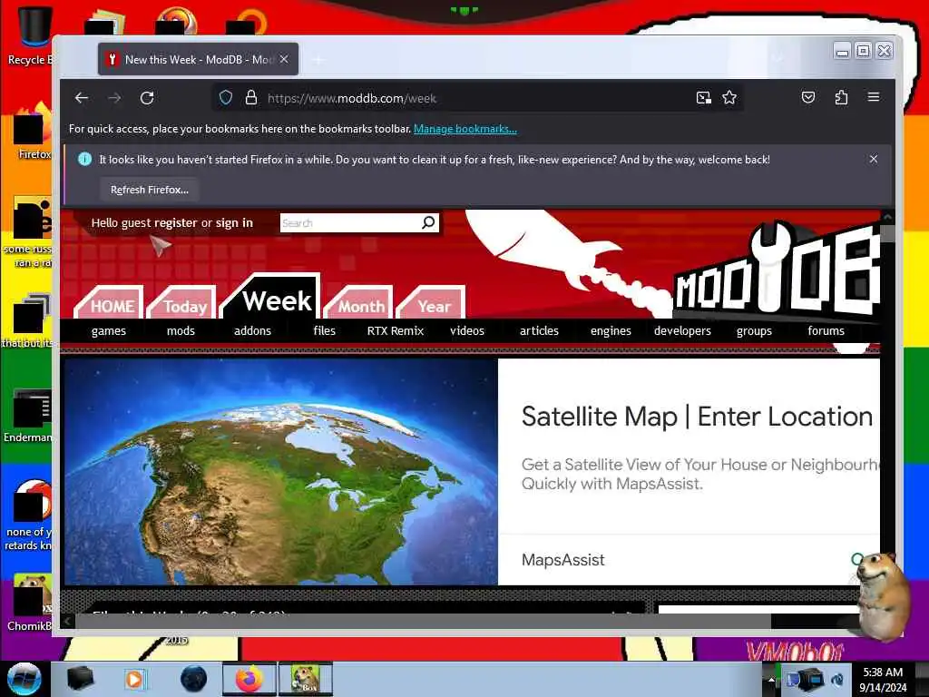Image resolution: width=929 pixels, height=697 pixels.
Task: Show hidden system tray icons arrow
Action: pos(771,679)
